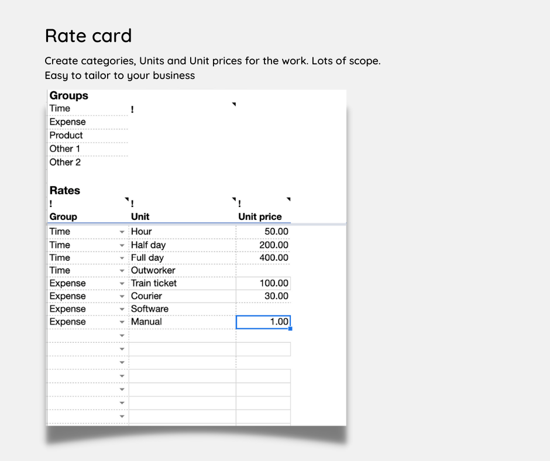Select the 400.00 Full day price cell
550x461 pixels.
pyautogui.click(x=263, y=257)
